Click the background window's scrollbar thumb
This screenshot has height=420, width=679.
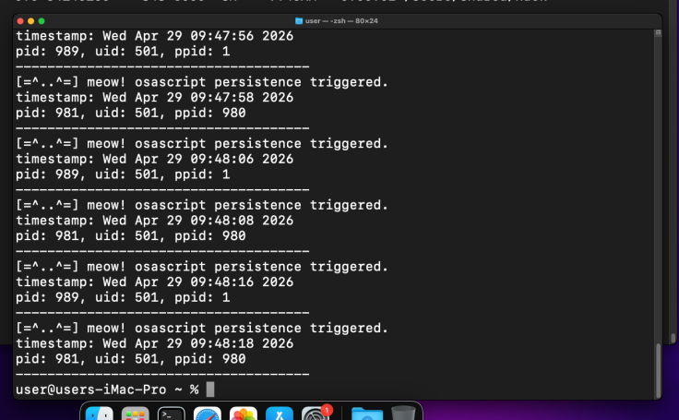point(673,338)
